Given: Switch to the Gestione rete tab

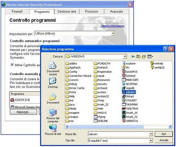Looking at the screenshot, I should [x=67, y=12].
